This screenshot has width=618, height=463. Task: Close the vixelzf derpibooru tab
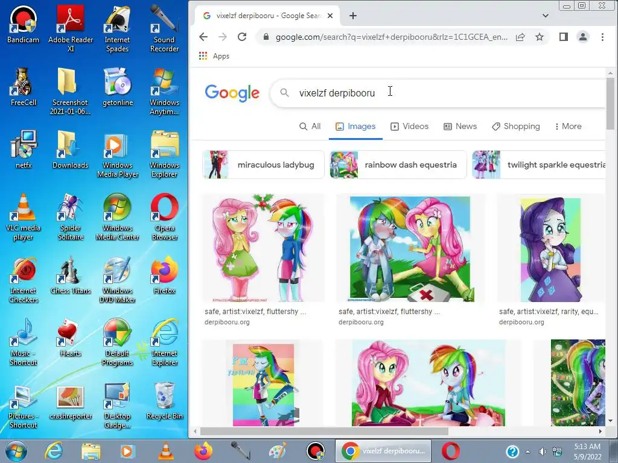coord(330,16)
